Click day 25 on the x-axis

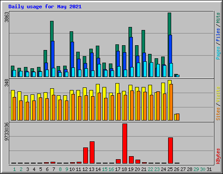(x=170, y=169)
